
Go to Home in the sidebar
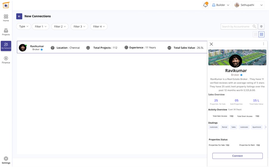click(6, 18)
